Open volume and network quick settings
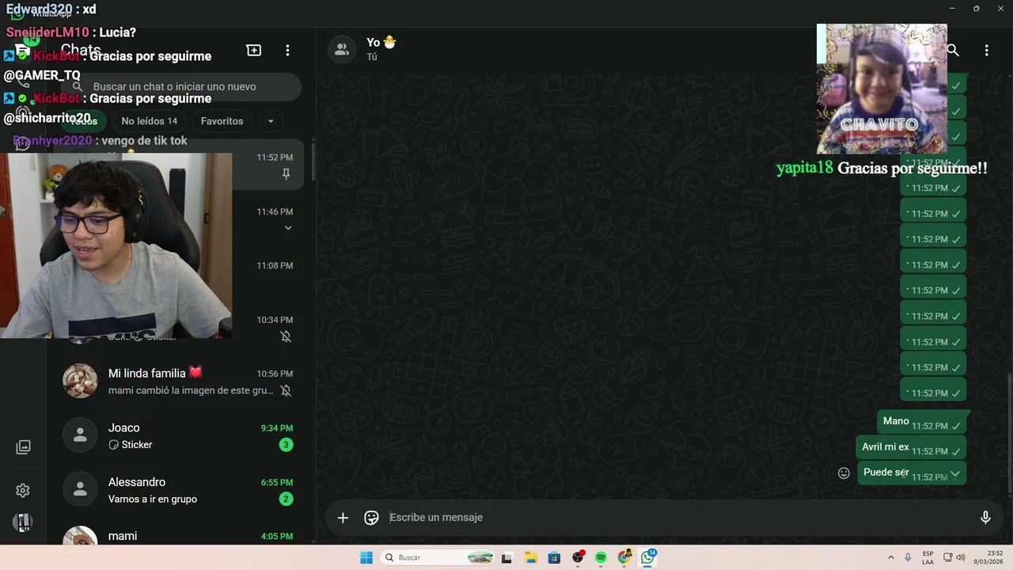The image size is (1013, 570). click(954, 557)
